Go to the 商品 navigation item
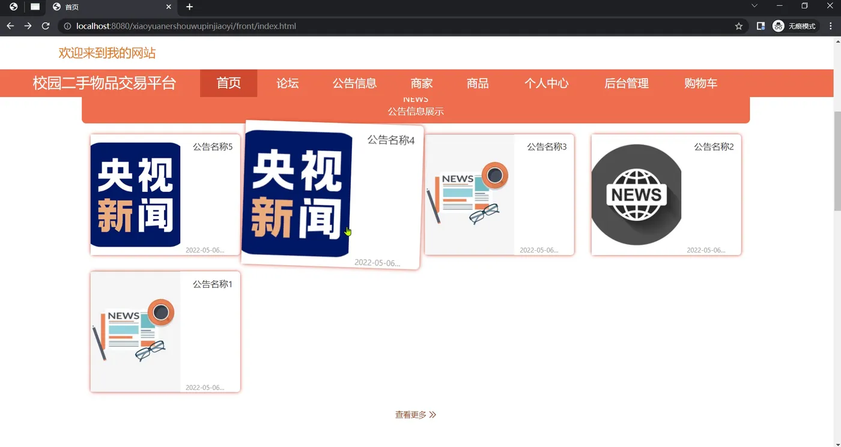The height and width of the screenshot is (447, 841). 478,83
